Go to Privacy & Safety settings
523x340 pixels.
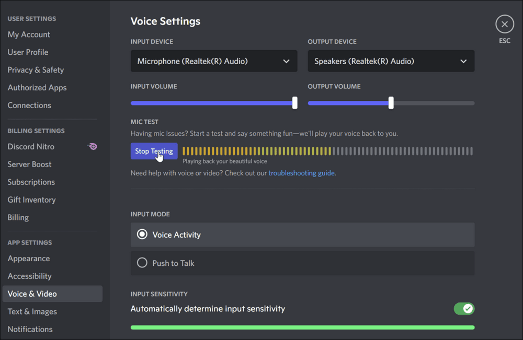pos(36,70)
